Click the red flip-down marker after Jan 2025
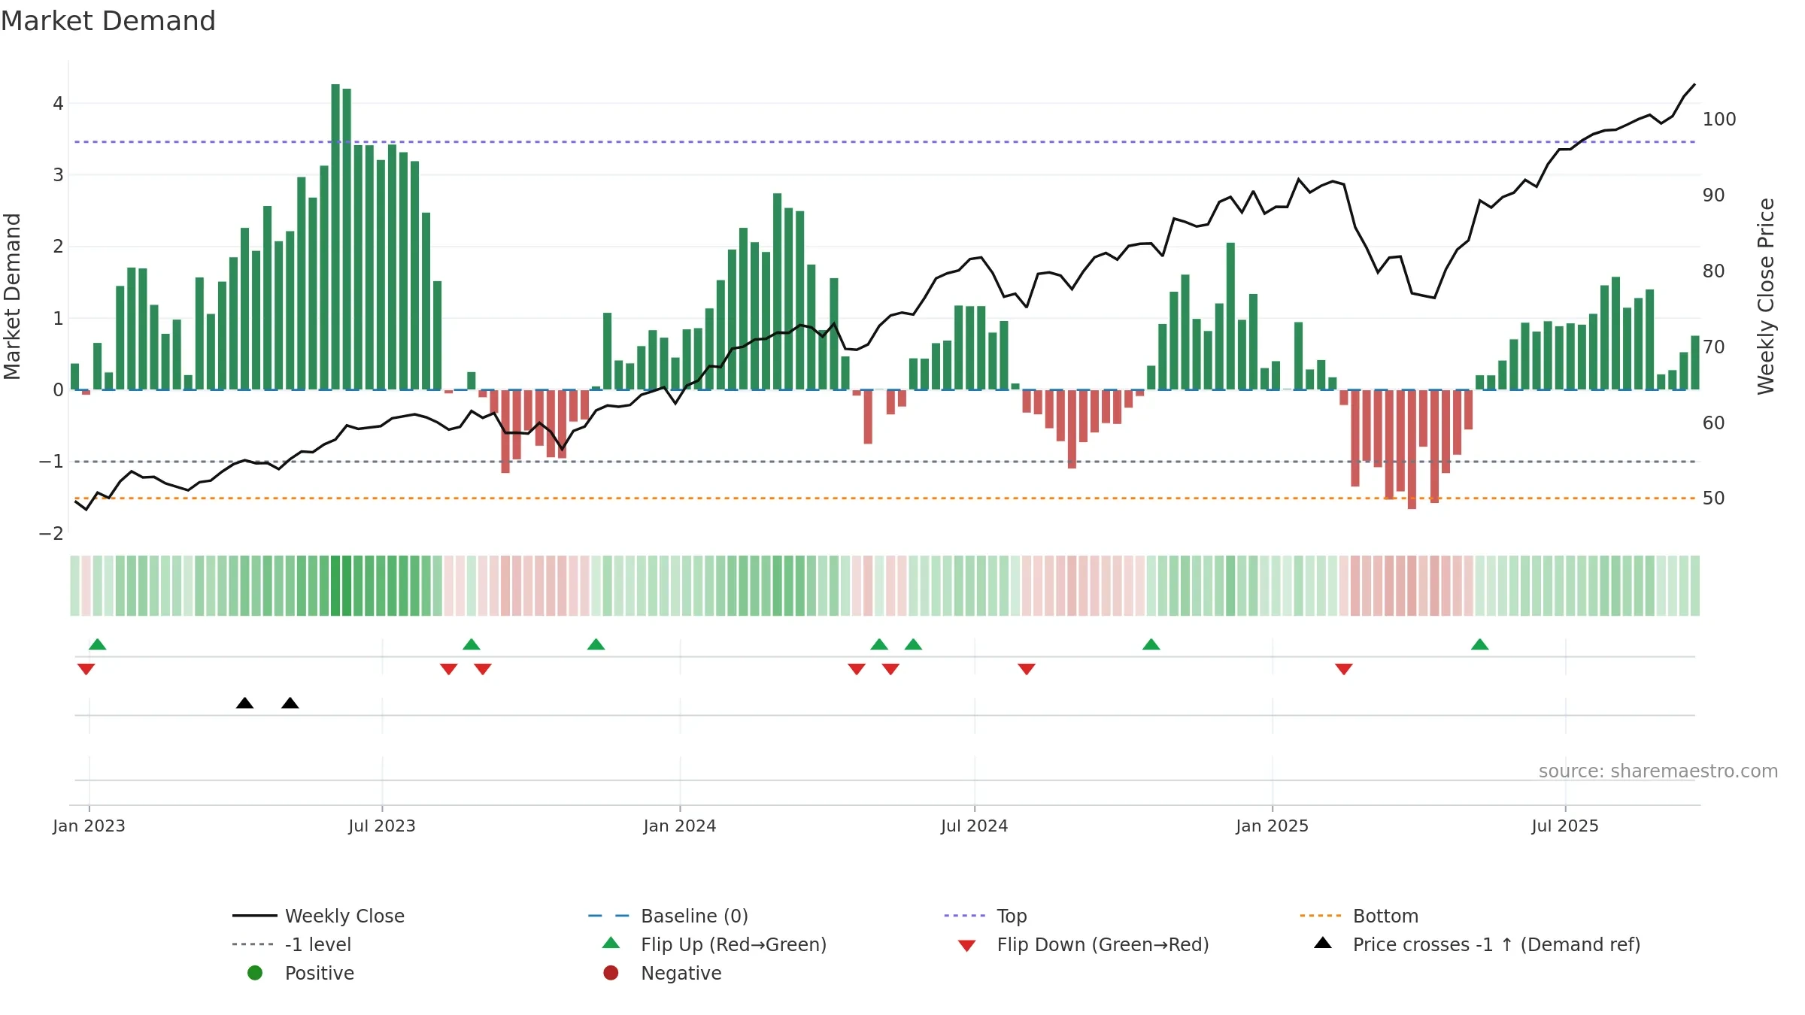 pyautogui.click(x=1344, y=669)
